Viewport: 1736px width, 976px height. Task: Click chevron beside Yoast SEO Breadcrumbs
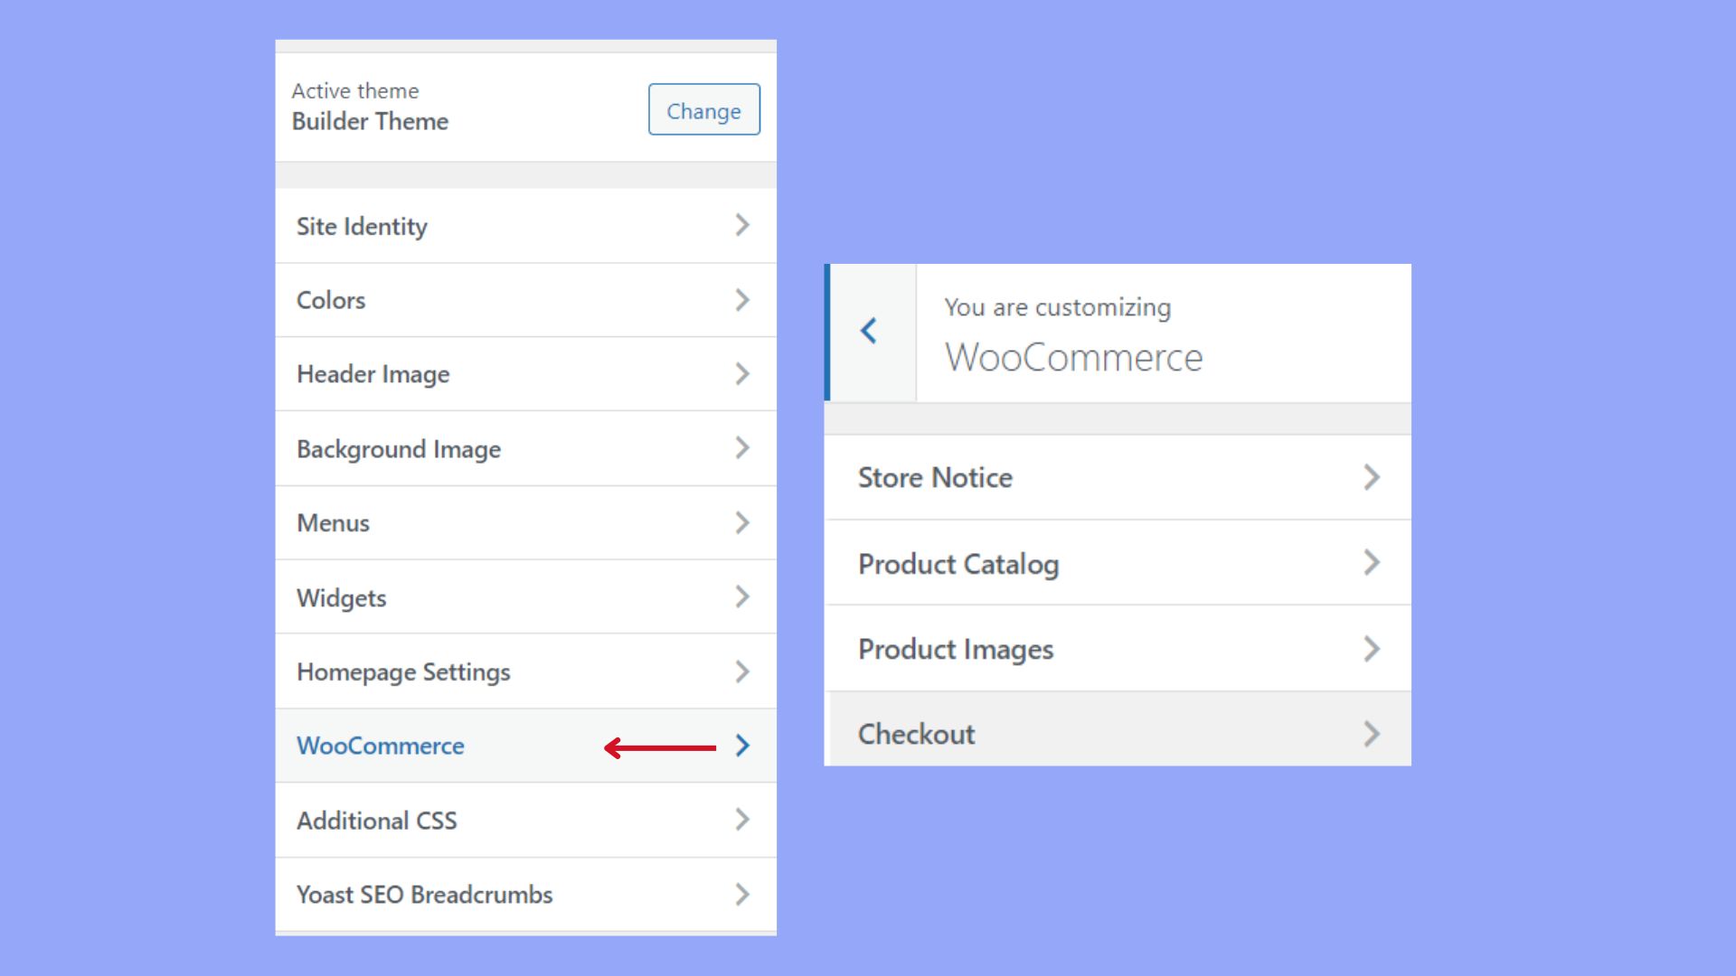coord(742,895)
